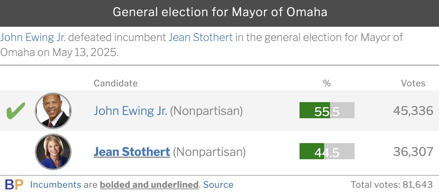Click the Total votes: 81,643 text

(392, 185)
